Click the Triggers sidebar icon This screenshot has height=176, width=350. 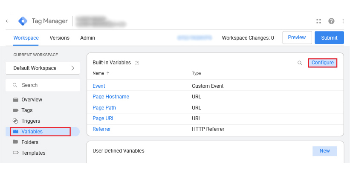pyautogui.click(x=15, y=121)
